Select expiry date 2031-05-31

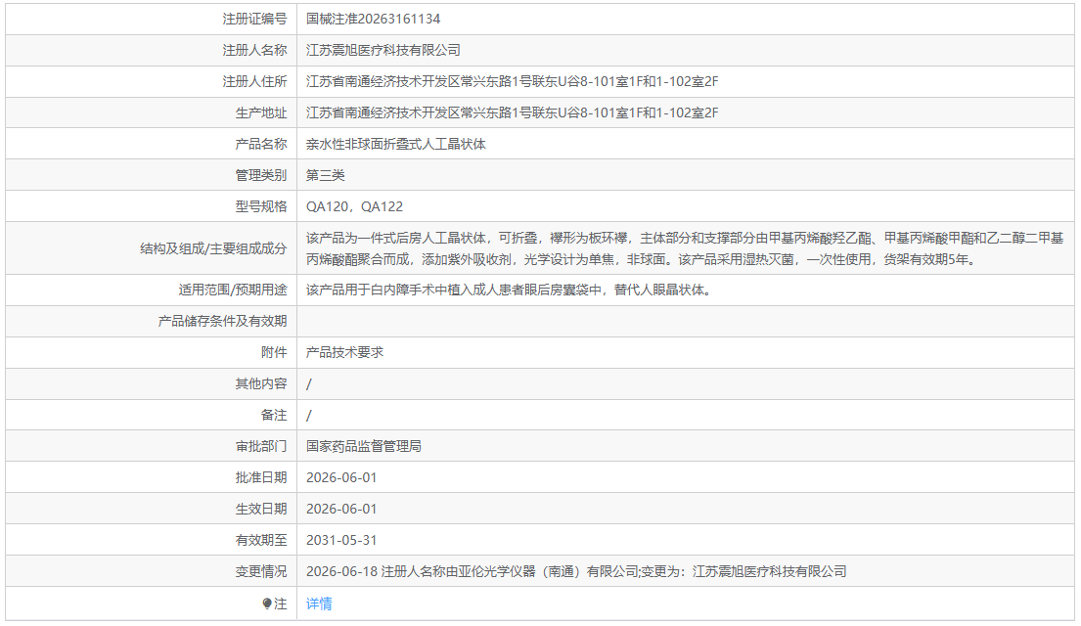[341, 541]
